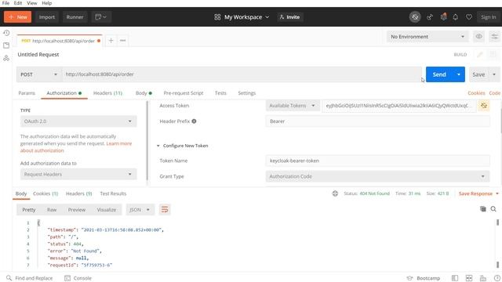
Task: Open the capture requests satellite icon
Action: [430, 17]
